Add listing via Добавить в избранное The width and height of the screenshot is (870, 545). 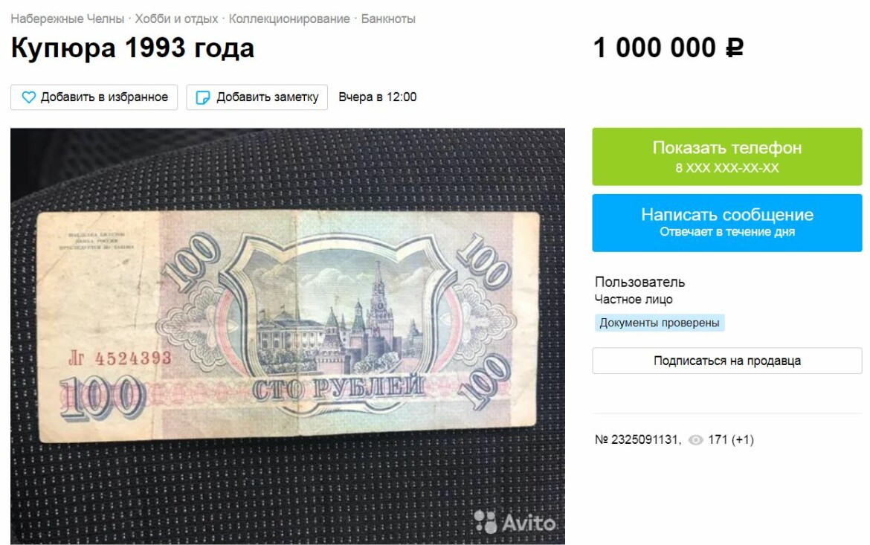[94, 97]
